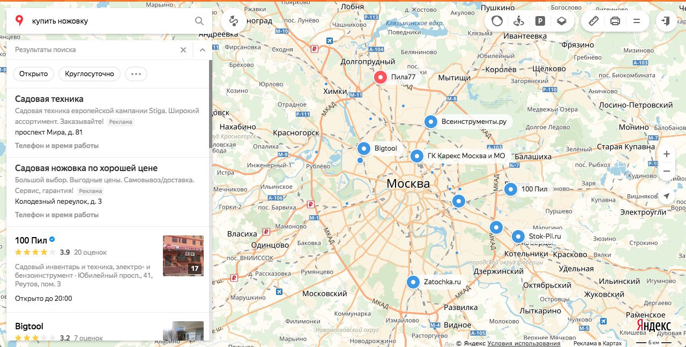Click the 100 Пил verified badge
This screenshot has height=347, width=686.
[x=53, y=240]
